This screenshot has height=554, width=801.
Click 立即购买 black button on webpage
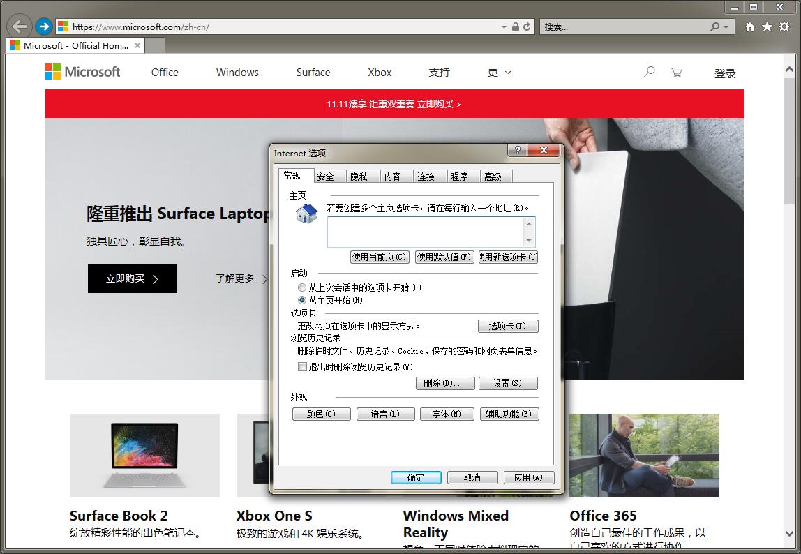tap(133, 278)
